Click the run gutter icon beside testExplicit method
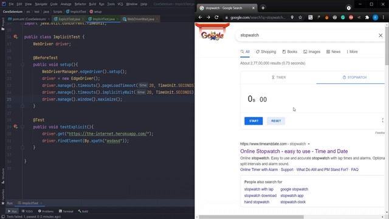Image resolution: width=389 pixels, height=219 pixels. pos(16,127)
